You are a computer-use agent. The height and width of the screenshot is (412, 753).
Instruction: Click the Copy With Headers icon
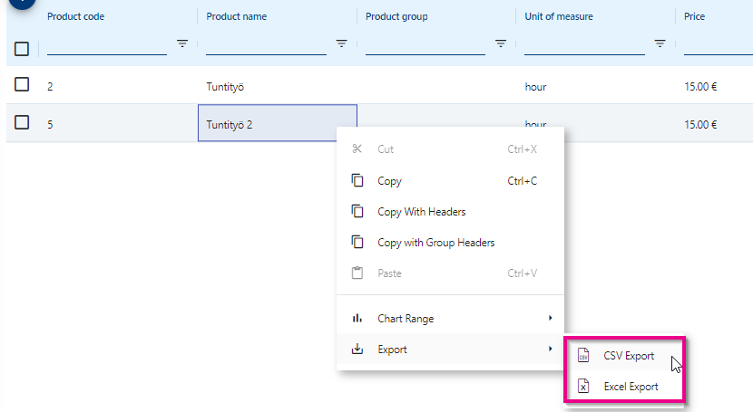(357, 212)
